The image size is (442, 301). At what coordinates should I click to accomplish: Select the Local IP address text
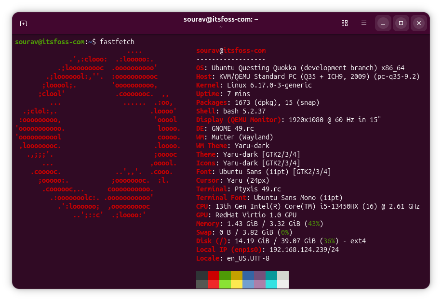[x=306, y=250]
